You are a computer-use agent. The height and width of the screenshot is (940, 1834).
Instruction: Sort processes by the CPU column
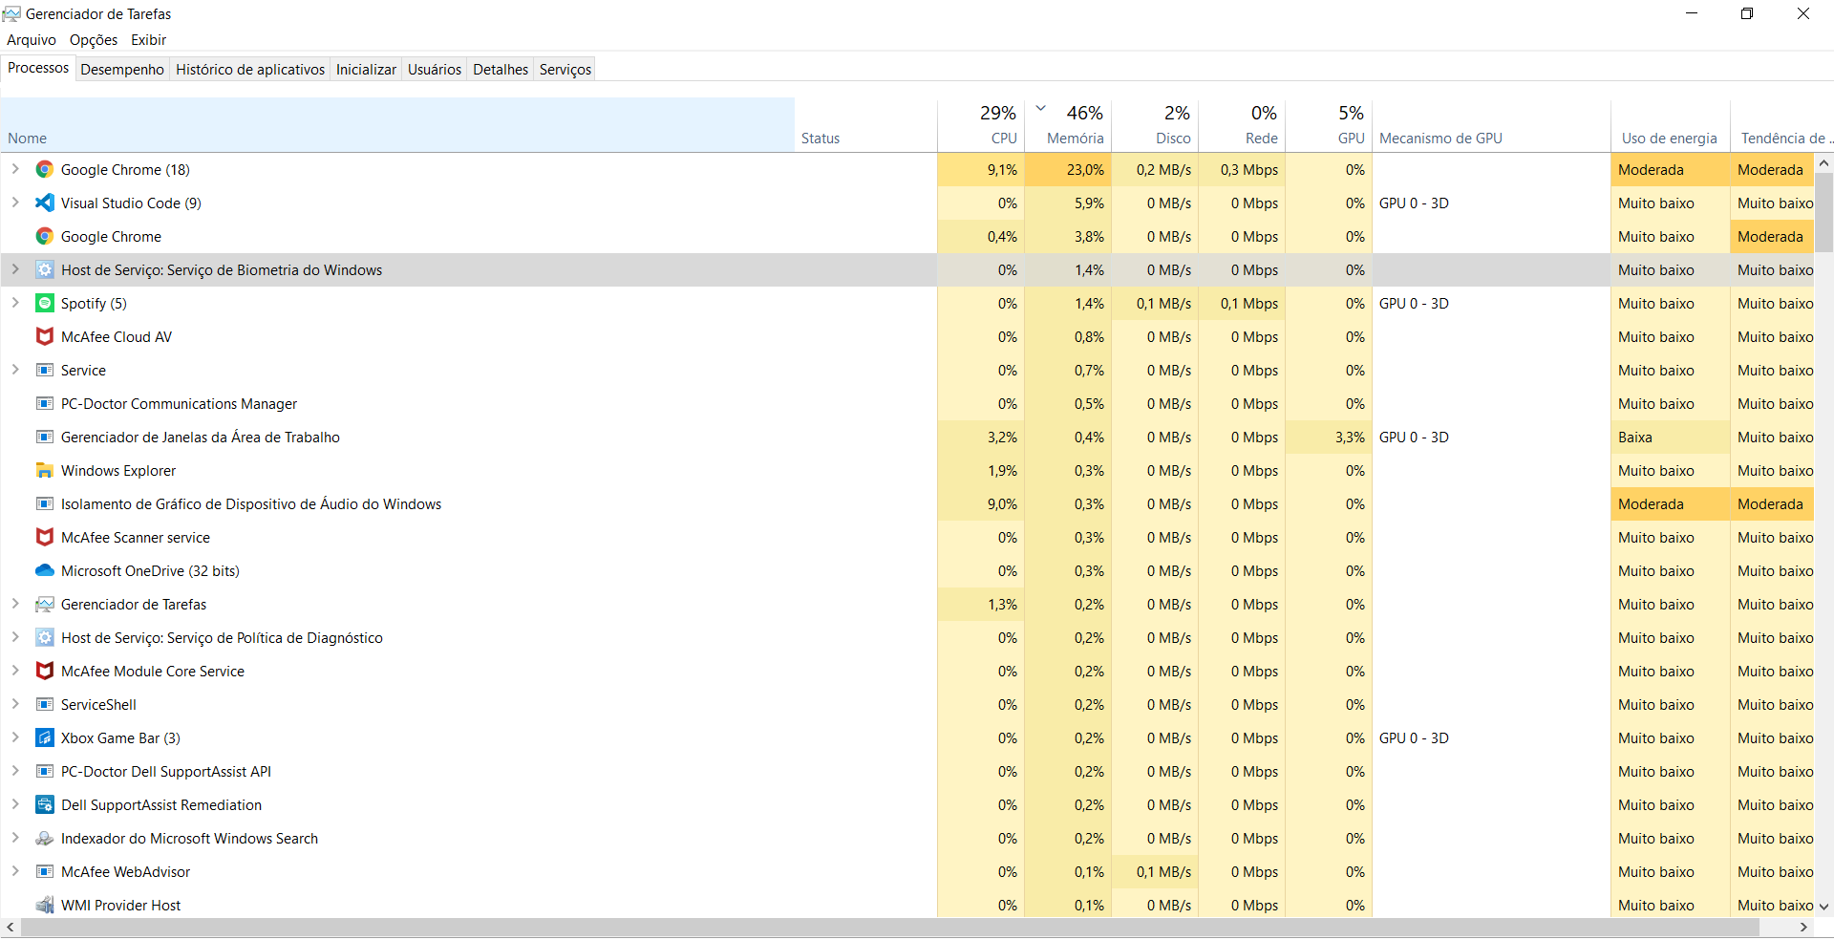(x=981, y=125)
